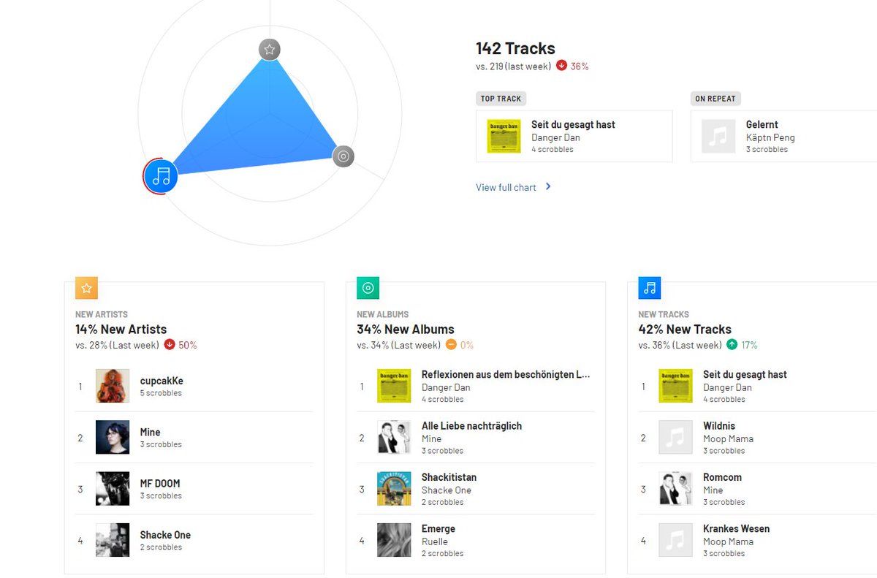Click the blue note New Tracks badge
Image resolution: width=877 pixels, height=578 pixels.
click(x=650, y=288)
